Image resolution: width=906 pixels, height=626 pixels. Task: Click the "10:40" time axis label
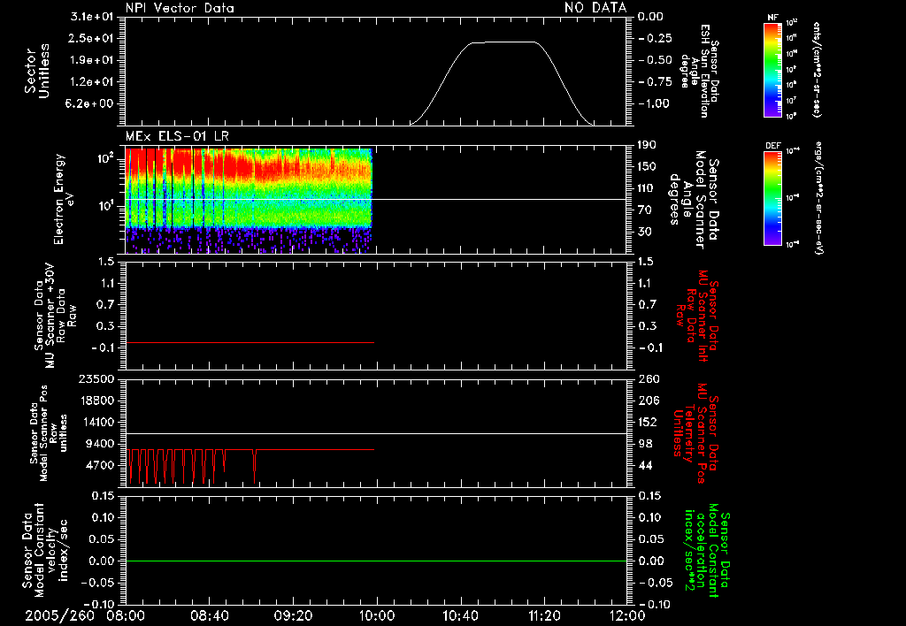(460, 615)
